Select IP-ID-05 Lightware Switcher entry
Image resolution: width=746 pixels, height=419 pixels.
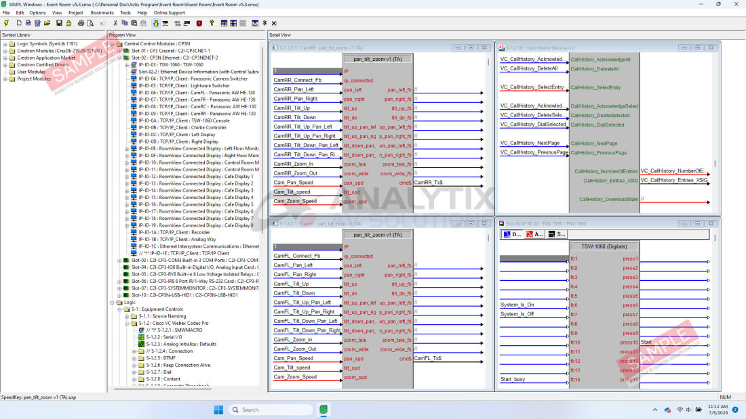click(184, 86)
